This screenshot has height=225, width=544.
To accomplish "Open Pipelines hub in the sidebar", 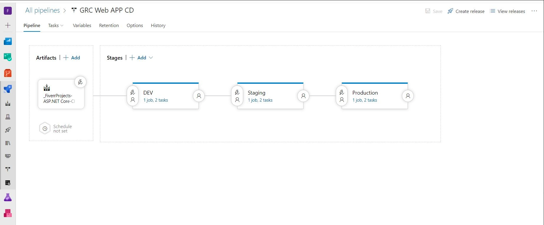I will pos(8,89).
